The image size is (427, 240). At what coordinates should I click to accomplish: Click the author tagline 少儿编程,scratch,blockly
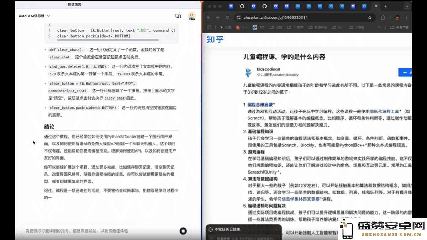click(x=278, y=75)
